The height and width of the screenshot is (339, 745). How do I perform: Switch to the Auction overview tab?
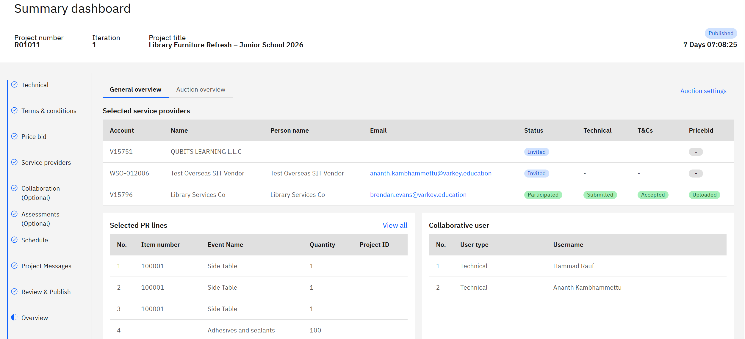coord(201,90)
